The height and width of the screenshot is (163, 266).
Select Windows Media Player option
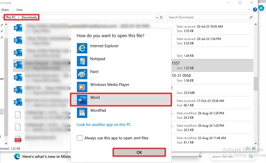coord(121,86)
